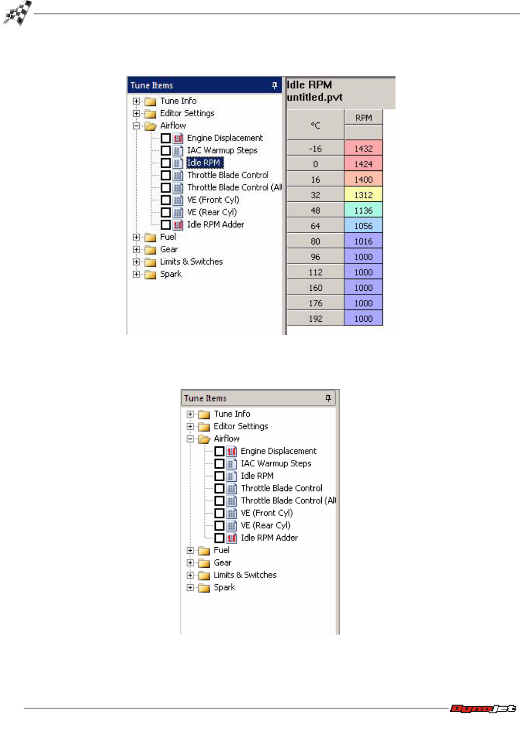This screenshot has height=737, width=520.
Task: Click VE (Rear Cyl) grid icon in lower tree
Action: click(x=232, y=525)
